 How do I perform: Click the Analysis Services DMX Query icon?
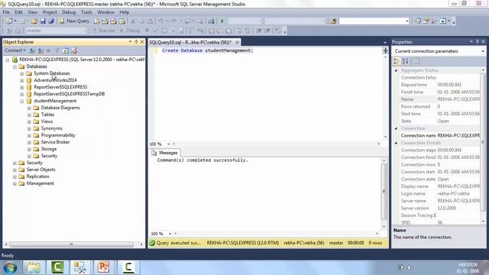(x=114, y=21)
